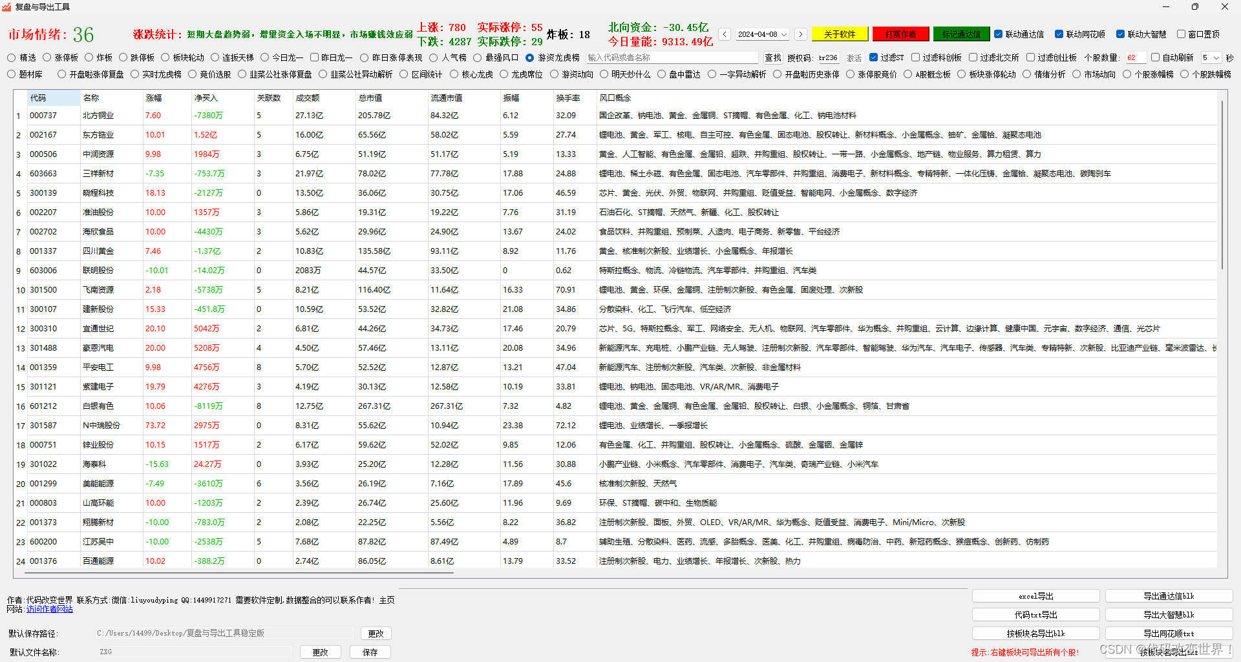
Task: Go to the next date with the right arrow
Action: pos(801,34)
